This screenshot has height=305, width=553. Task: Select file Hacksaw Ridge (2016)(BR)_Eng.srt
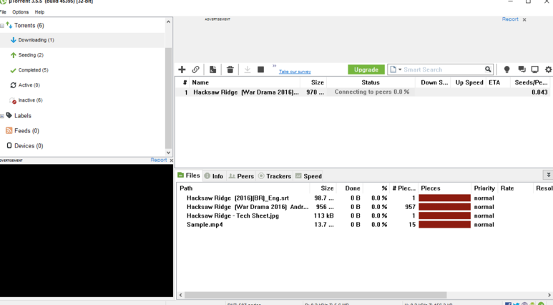click(x=238, y=198)
